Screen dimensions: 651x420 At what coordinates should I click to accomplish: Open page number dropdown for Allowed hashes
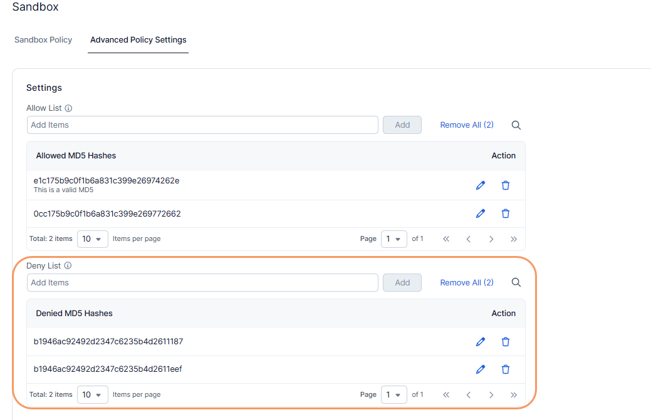pos(393,239)
